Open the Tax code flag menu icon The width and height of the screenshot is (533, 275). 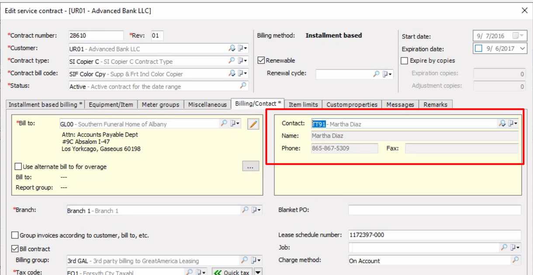(201, 272)
